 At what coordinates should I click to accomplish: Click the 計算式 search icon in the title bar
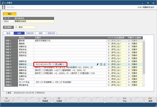tap(3, 3)
